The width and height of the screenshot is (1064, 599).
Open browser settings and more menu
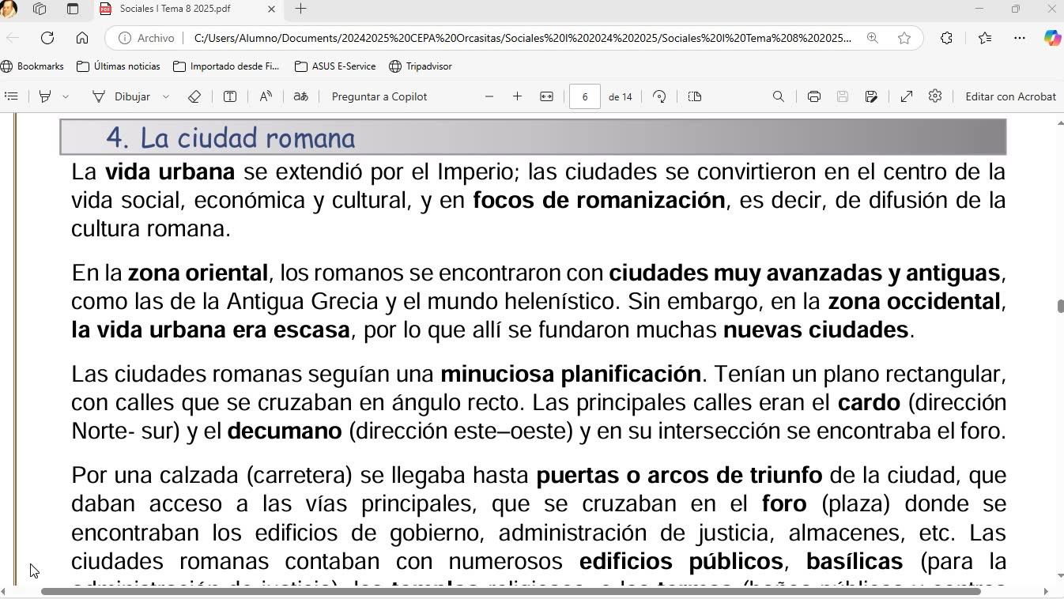click(1020, 38)
